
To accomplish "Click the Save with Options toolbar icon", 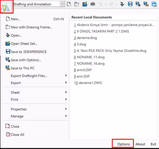I will (x=138, y=4).
